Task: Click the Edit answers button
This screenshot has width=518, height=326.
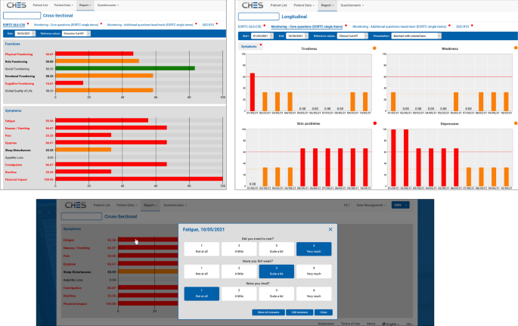Action: click(x=299, y=312)
